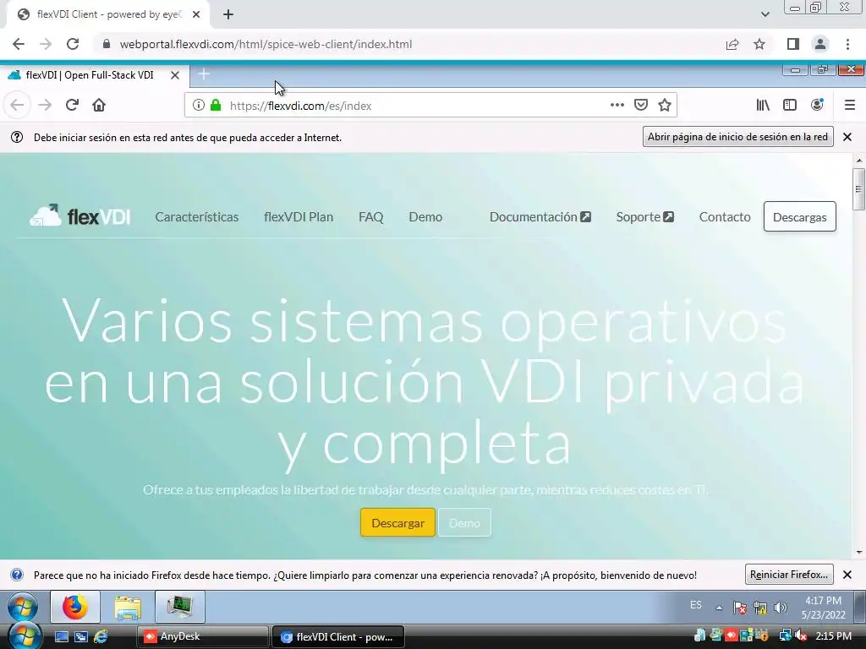Image resolution: width=866 pixels, height=649 pixels.
Task: Switch to flexVDI Client taskbar button
Action: (338, 636)
